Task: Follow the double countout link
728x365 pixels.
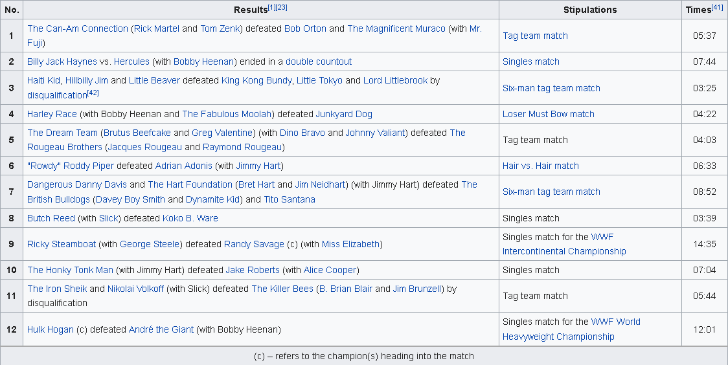Action: pyautogui.click(x=319, y=61)
